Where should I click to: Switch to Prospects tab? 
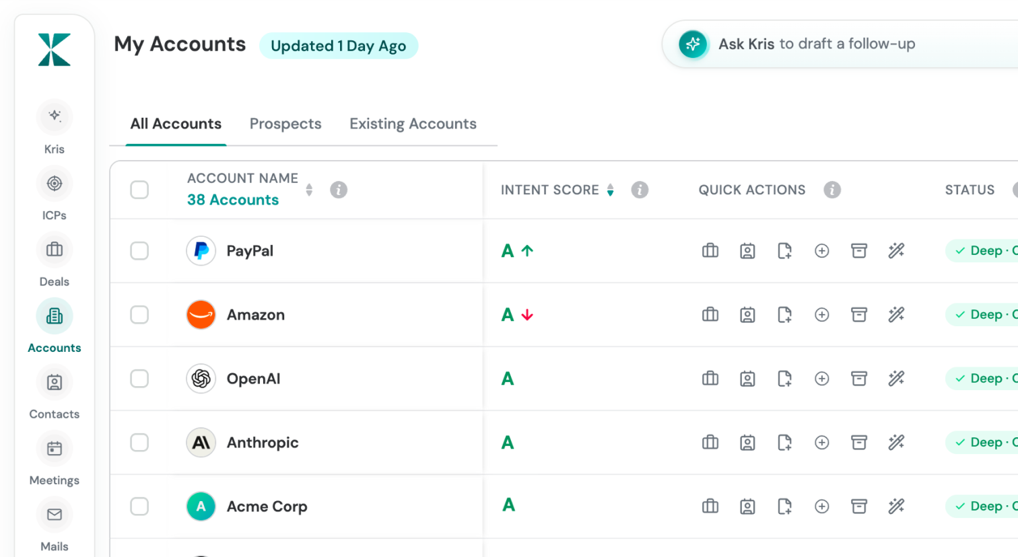[x=285, y=124]
